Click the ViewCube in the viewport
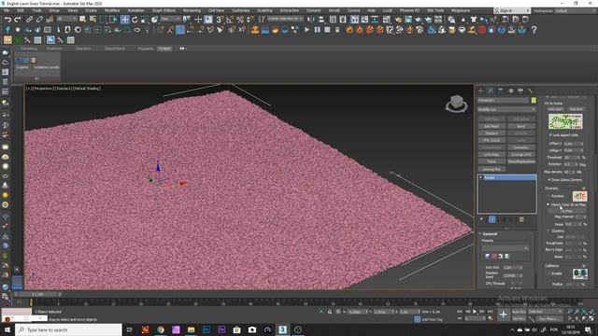The image size is (598, 336). point(457,104)
